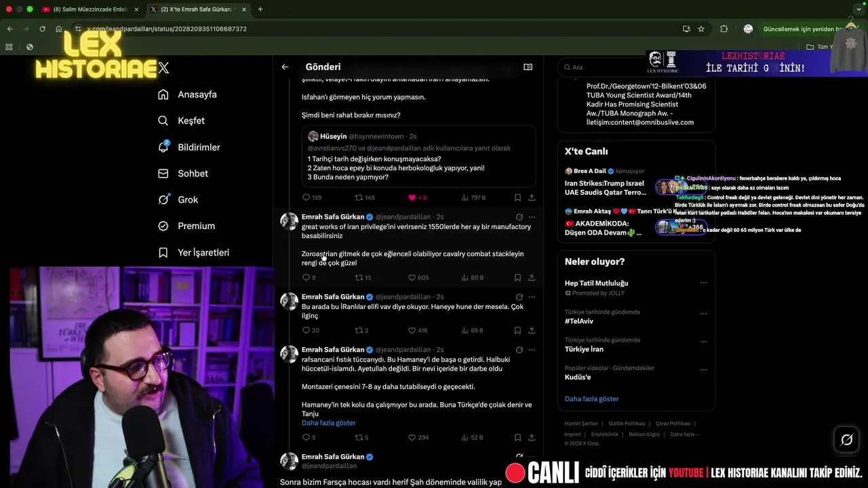The height and width of the screenshot is (488, 868).
Task: Open options for Hep Tatil Mutluluğu trend
Action: (703, 283)
